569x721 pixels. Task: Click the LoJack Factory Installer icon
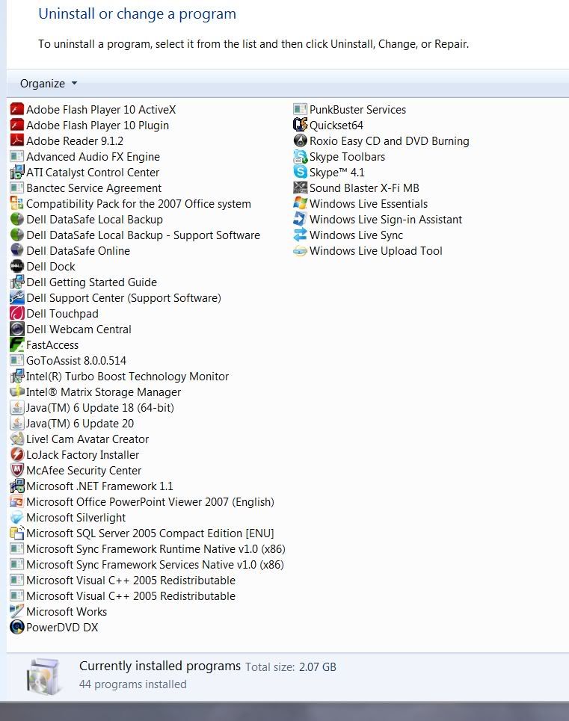[17, 455]
